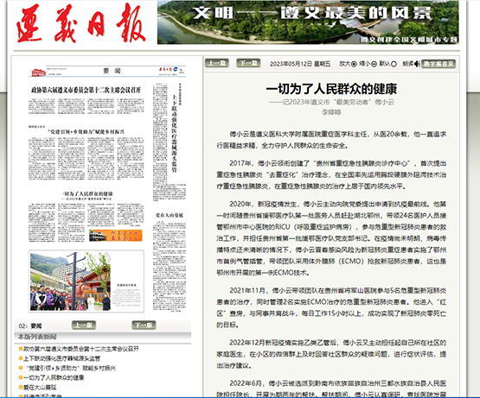Click the orange advertisement on page preview
Viewport: 480px width, 398px height.
click(116, 236)
